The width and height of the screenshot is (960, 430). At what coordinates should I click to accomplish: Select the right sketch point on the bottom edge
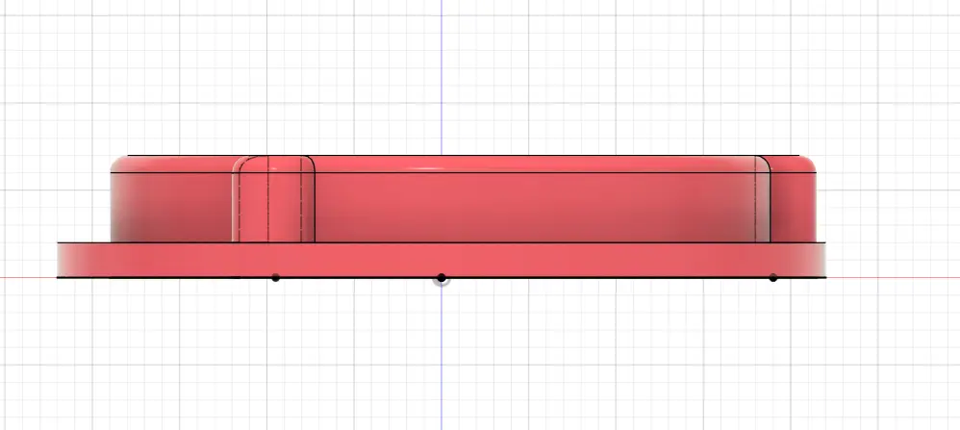coord(773,278)
